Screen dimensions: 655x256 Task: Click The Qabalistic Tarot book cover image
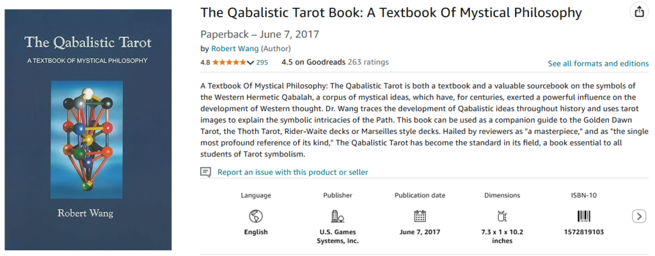tap(88, 129)
